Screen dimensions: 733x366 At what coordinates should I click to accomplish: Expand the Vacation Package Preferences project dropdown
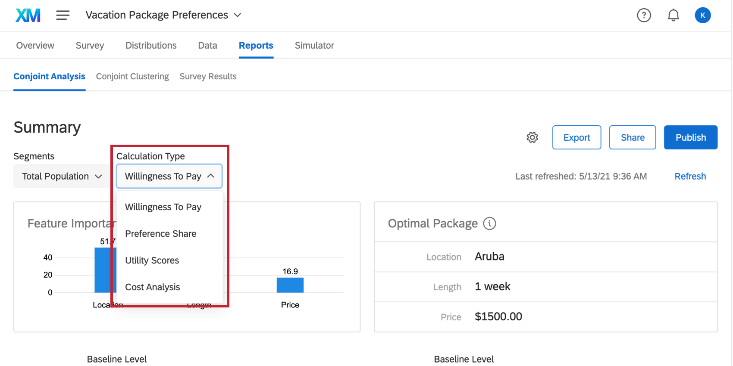(x=238, y=15)
